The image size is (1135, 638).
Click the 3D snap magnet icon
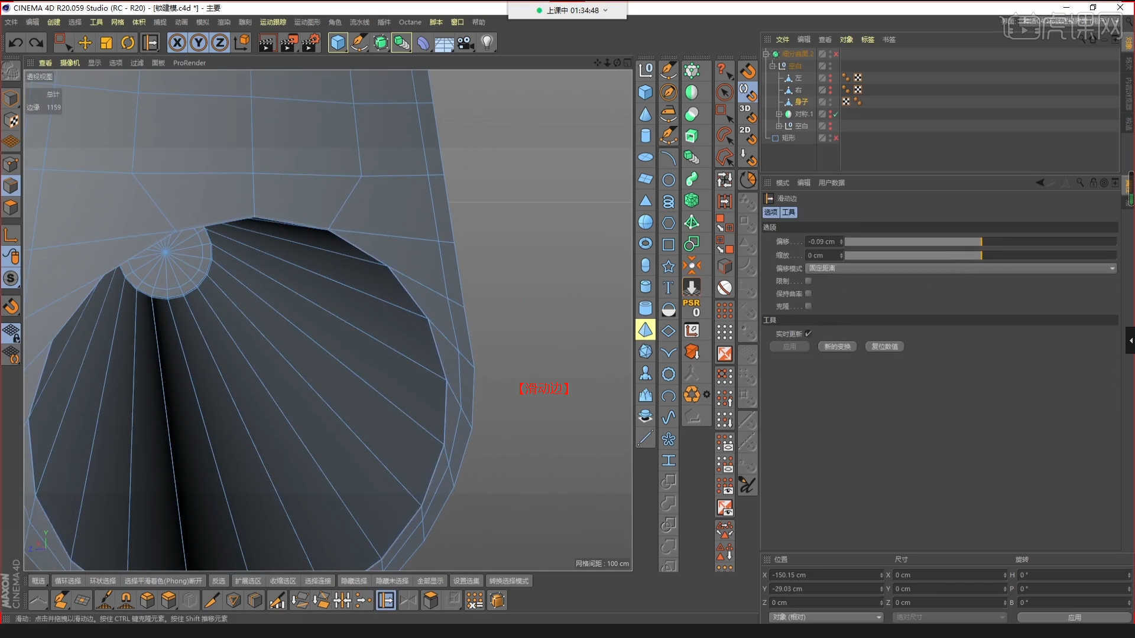(x=747, y=113)
